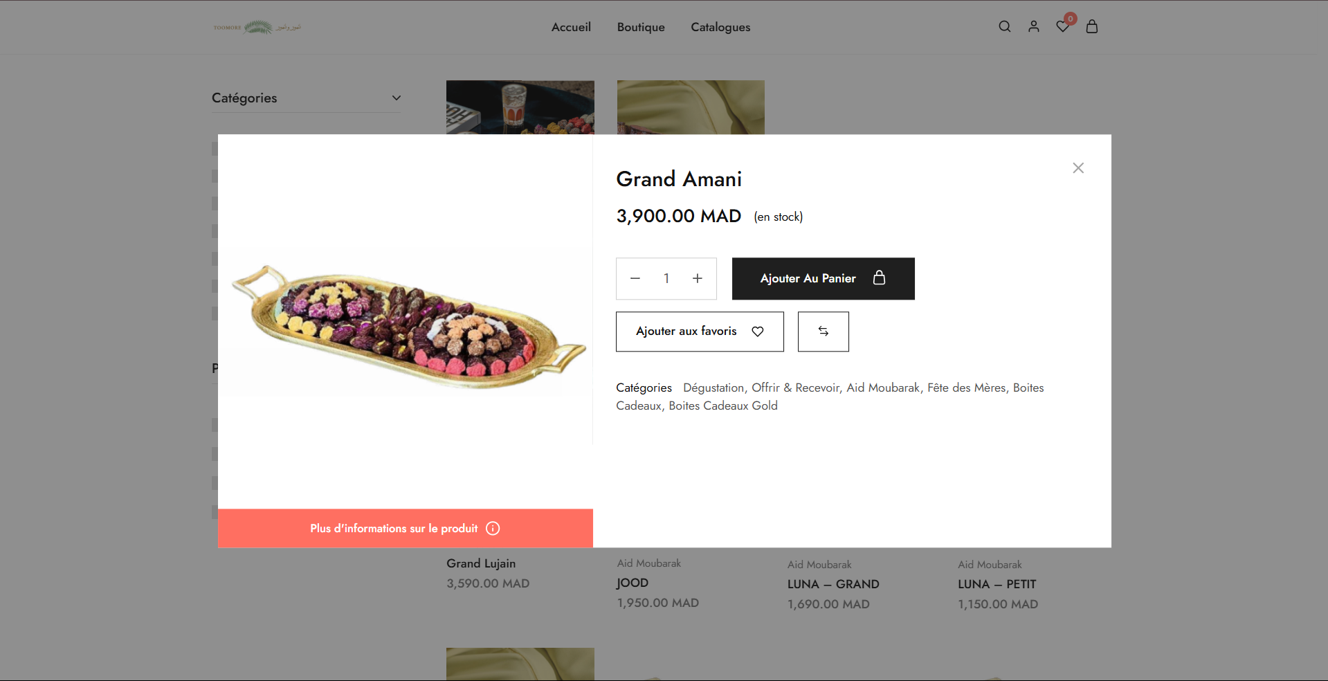This screenshot has height=681, width=1328.
Task: Click Ajouter Au Panier button
Action: coord(823,278)
